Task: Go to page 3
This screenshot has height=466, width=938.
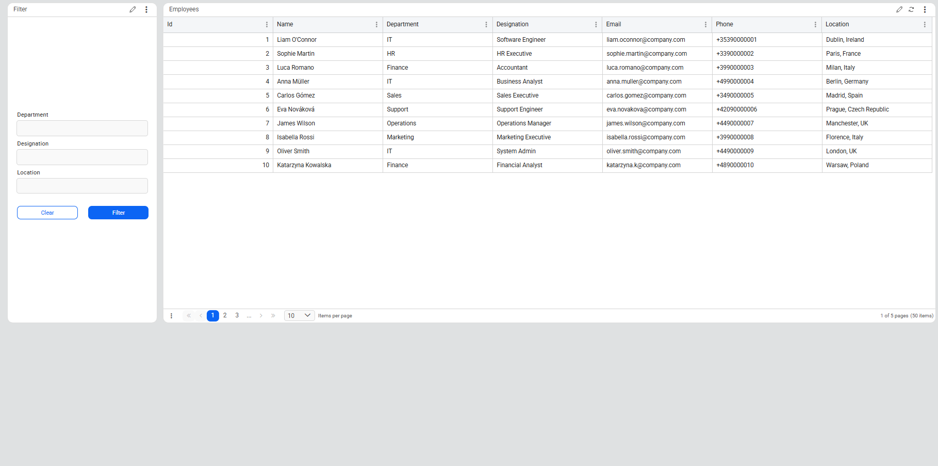Action: pyautogui.click(x=237, y=315)
